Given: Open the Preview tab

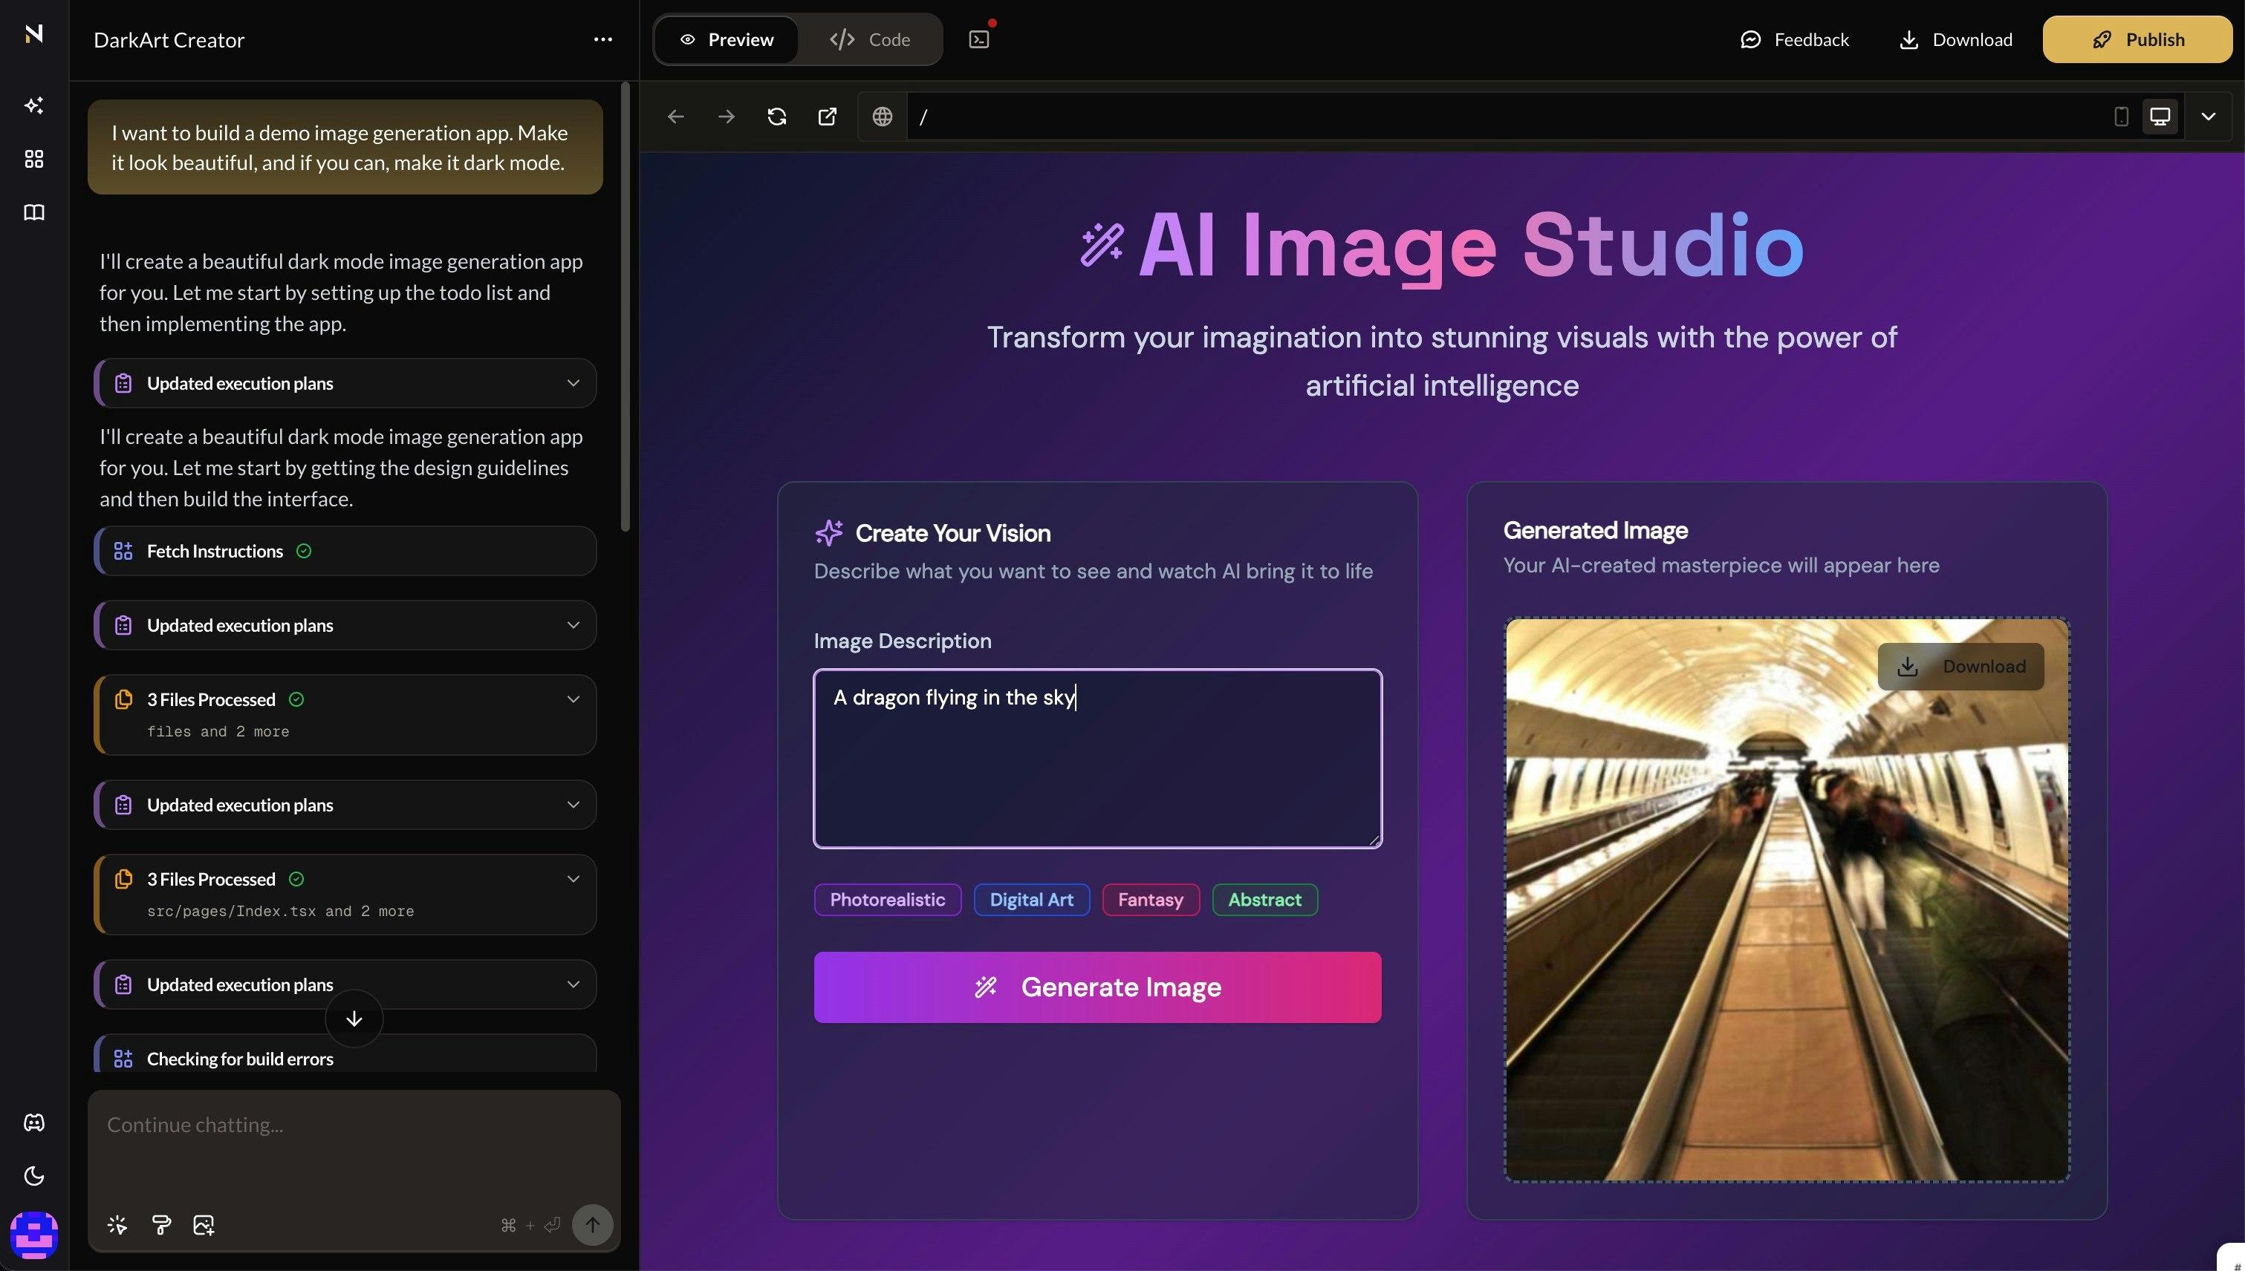Looking at the screenshot, I should coord(725,39).
